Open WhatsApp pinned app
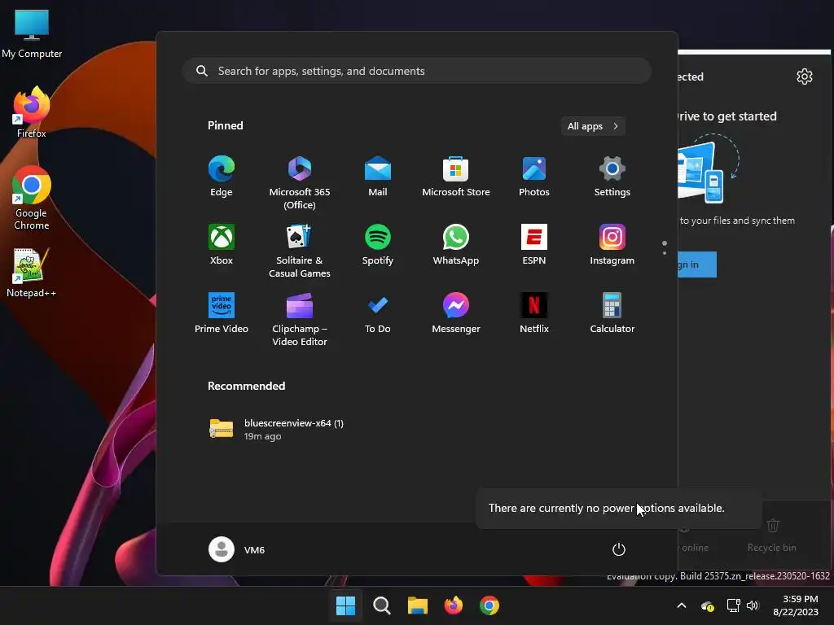Screen dimensions: 834x625 coord(456,244)
